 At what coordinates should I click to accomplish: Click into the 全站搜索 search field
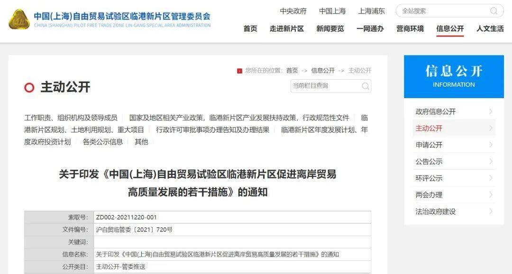(x=444, y=11)
